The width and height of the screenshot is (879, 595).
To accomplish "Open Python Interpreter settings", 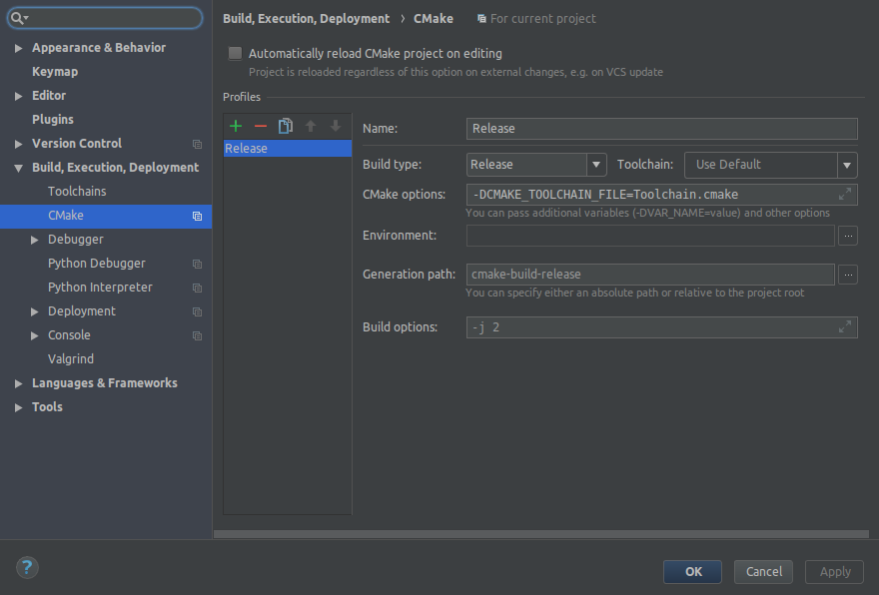I will (100, 287).
